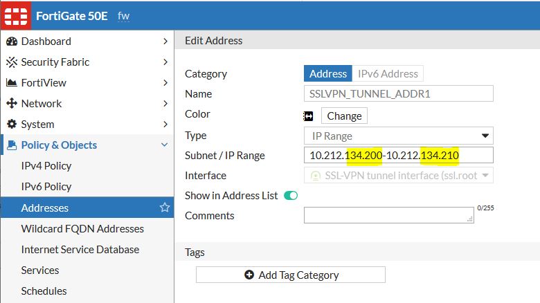The image size is (540, 303).
Task: Click the System gear icon
Action: pyautogui.click(x=12, y=124)
